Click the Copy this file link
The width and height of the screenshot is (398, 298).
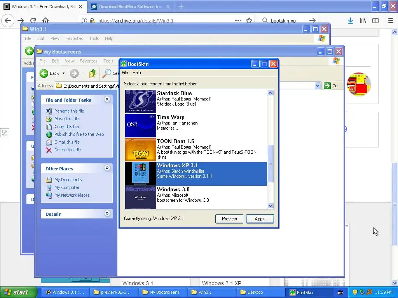pyautogui.click(x=66, y=126)
